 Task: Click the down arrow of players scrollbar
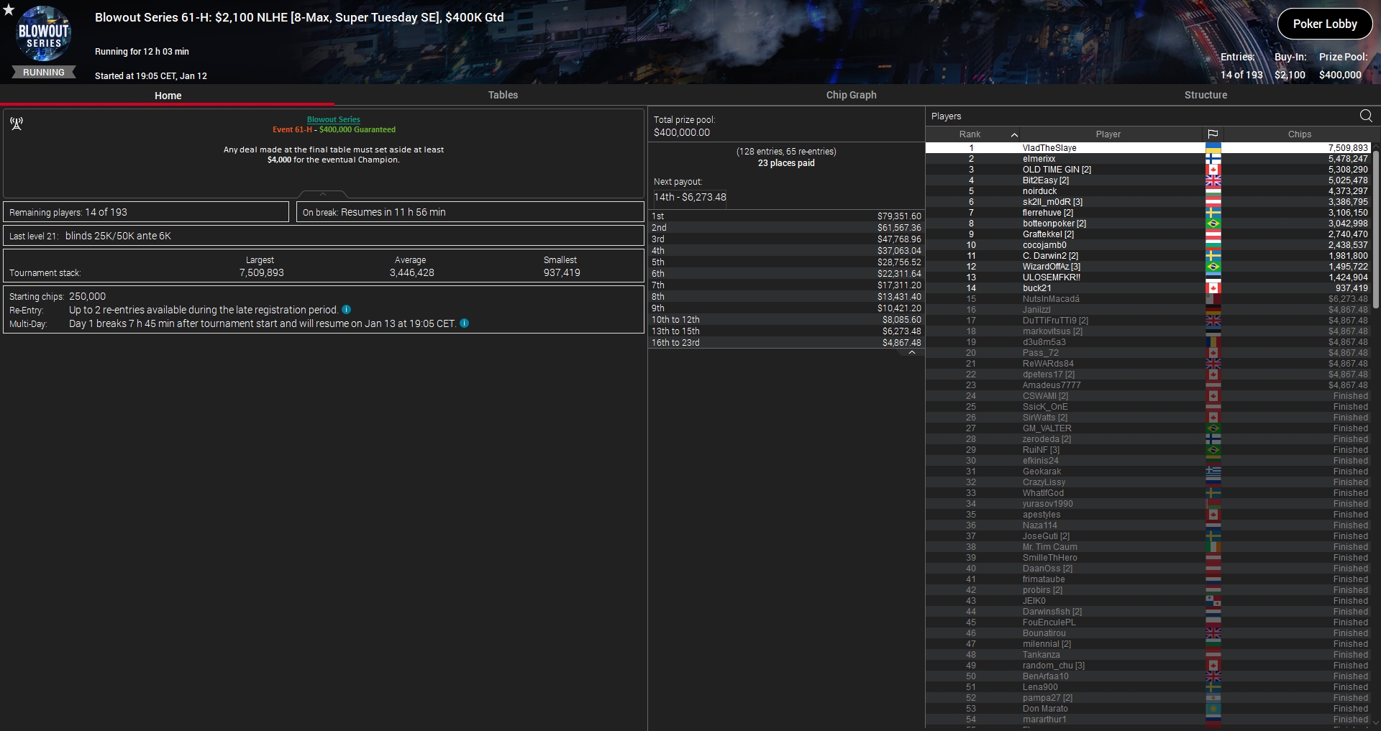1376,723
